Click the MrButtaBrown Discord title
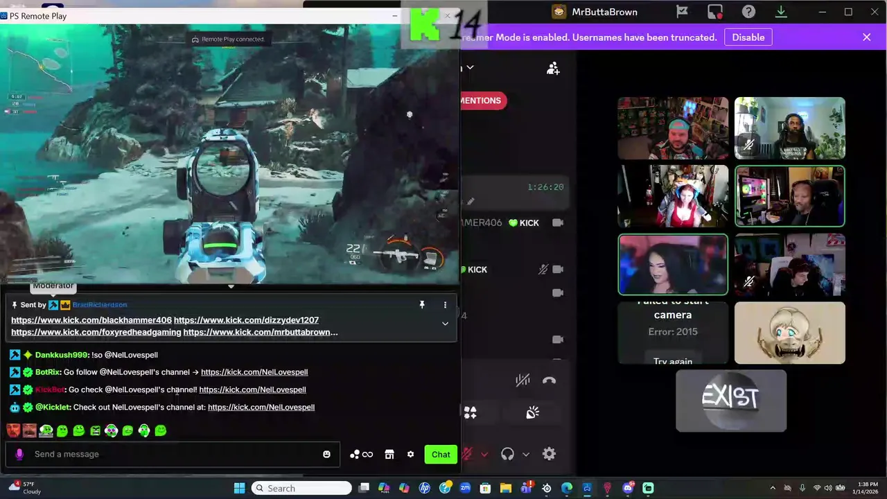The height and width of the screenshot is (499, 887). pyautogui.click(x=604, y=12)
